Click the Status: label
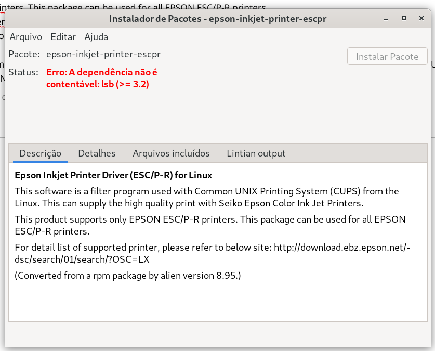 tap(23, 72)
